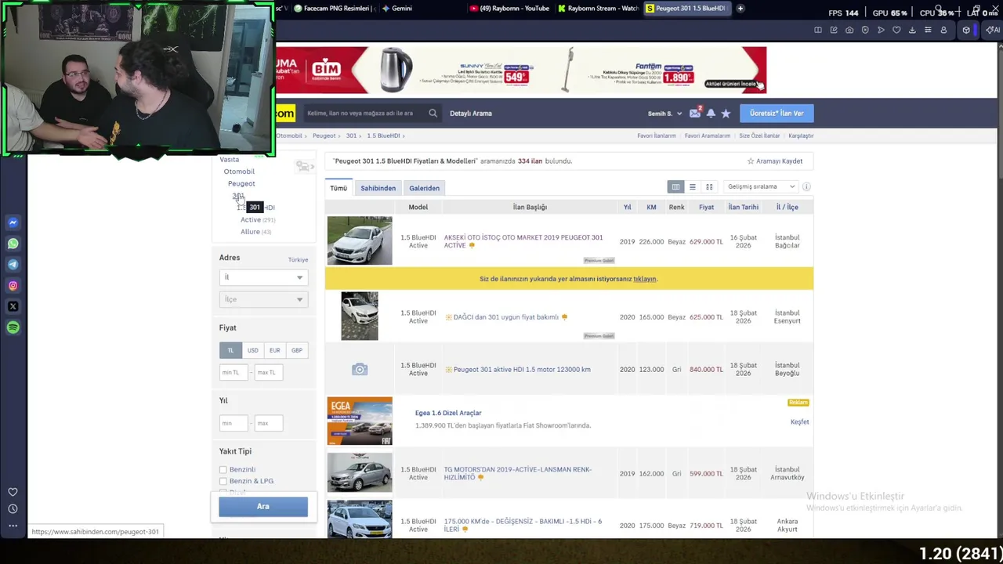1003x564 pixels.
Task: Select TL currency option
Action: [x=230, y=350]
